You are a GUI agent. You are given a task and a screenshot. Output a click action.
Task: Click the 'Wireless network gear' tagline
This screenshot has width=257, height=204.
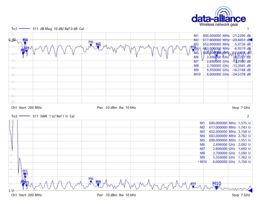pyautogui.click(x=219, y=24)
